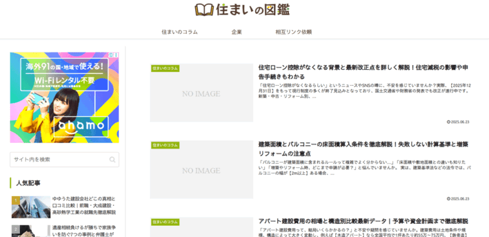This screenshot has width=489, height=237.
Task: Click the clock icon on the first article date
Action: pyautogui.click(x=448, y=122)
